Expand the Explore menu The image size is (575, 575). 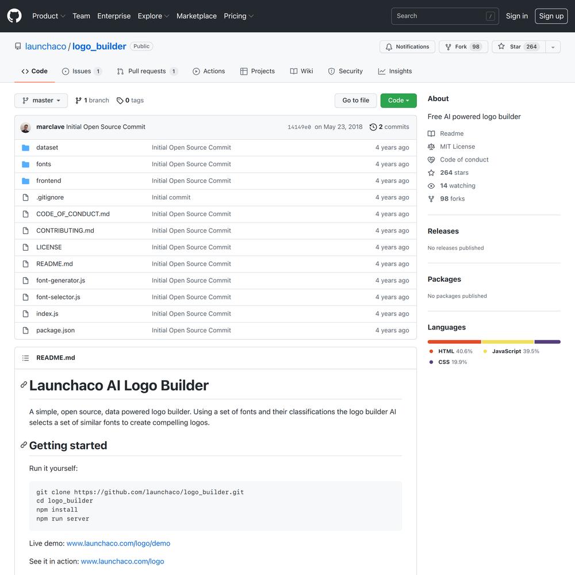154,16
